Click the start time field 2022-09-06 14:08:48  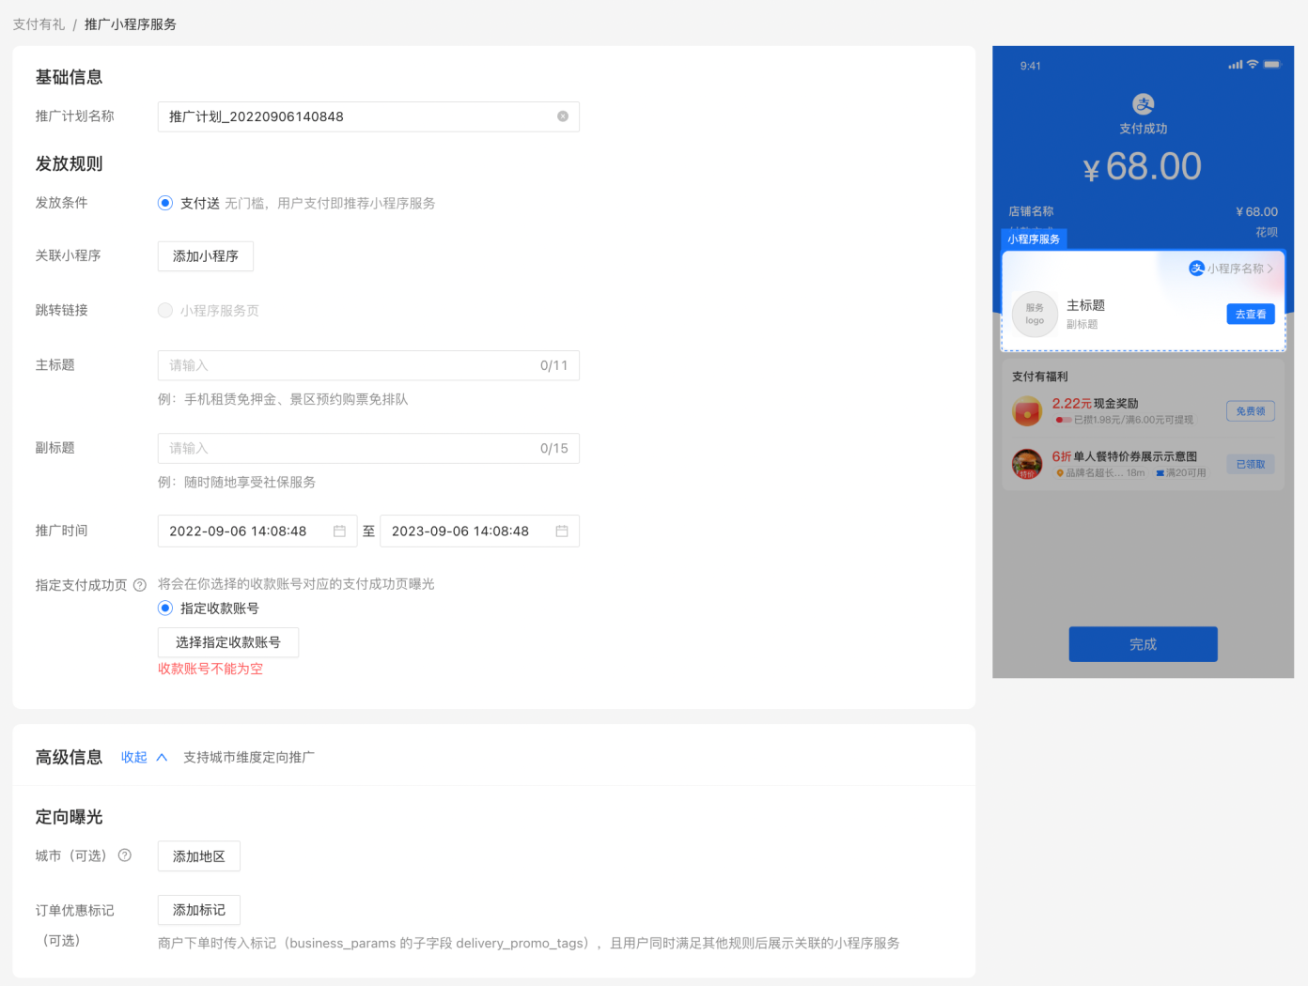[257, 532]
